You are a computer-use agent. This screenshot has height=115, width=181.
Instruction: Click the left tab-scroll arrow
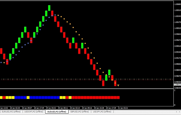[x=176, y=112]
